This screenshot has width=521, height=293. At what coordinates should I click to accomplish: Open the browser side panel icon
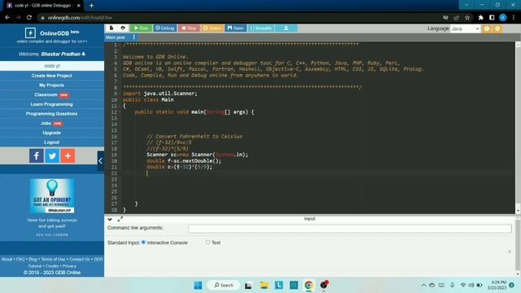click(492, 17)
